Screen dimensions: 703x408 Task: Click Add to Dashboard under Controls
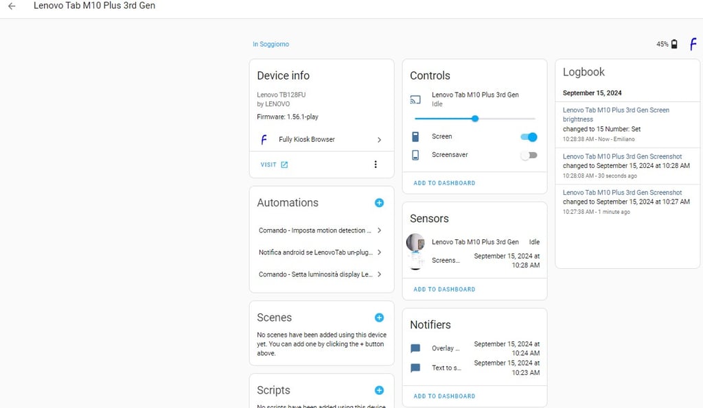point(444,183)
